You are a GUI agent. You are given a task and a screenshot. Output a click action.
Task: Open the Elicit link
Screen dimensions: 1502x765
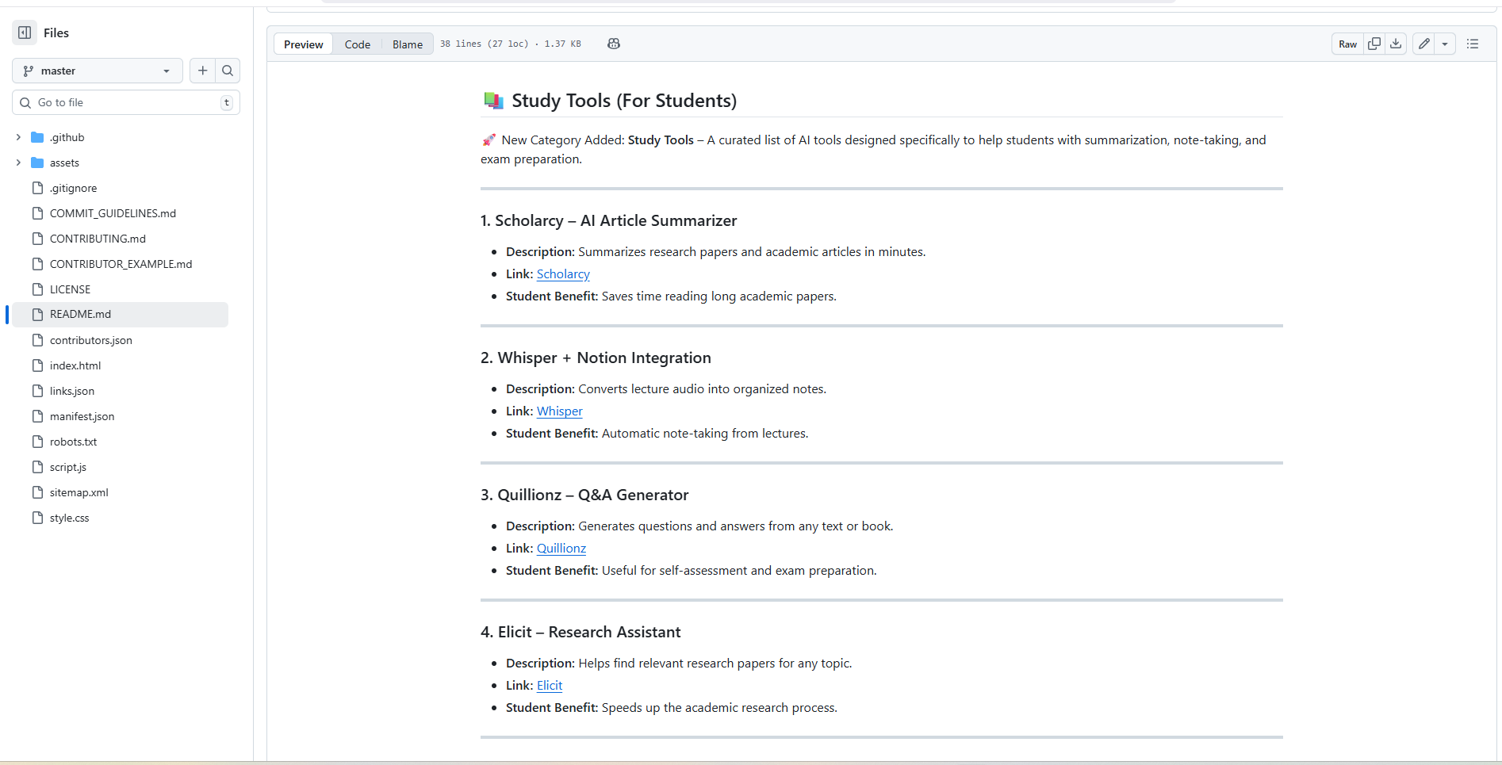pyautogui.click(x=550, y=685)
